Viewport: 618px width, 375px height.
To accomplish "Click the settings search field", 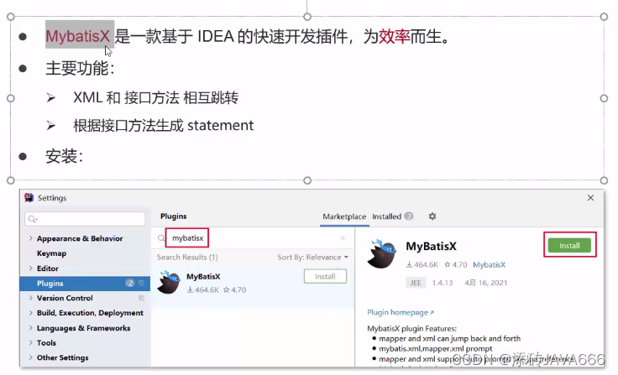I will tap(85, 219).
